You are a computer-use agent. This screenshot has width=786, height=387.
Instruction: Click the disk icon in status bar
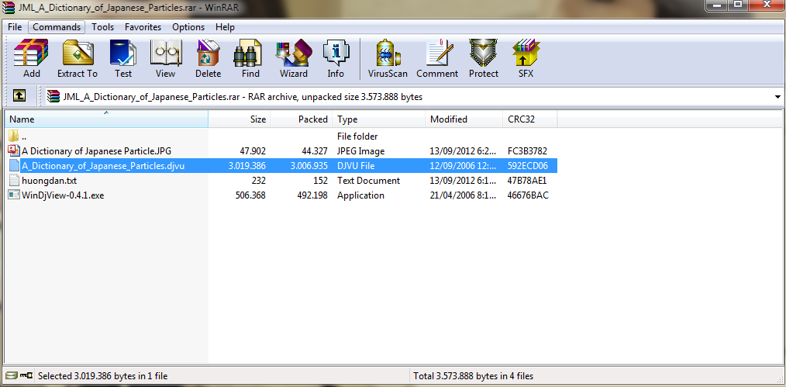pyautogui.click(x=11, y=375)
